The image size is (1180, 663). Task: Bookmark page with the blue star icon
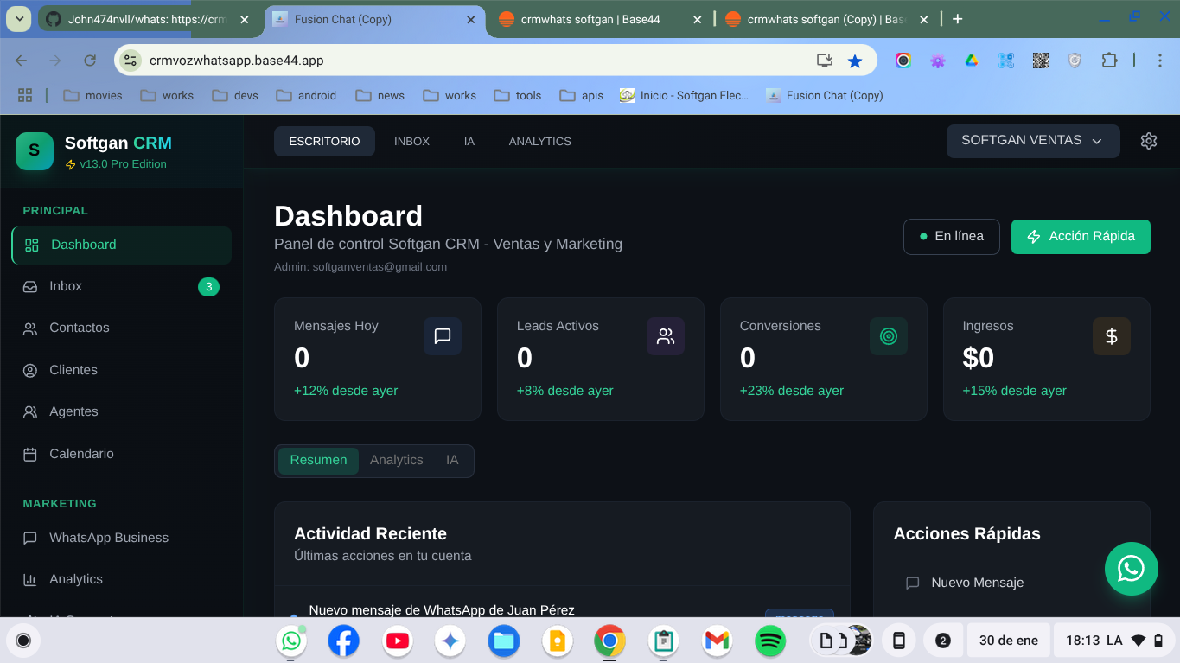pyautogui.click(x=855, y=61)
